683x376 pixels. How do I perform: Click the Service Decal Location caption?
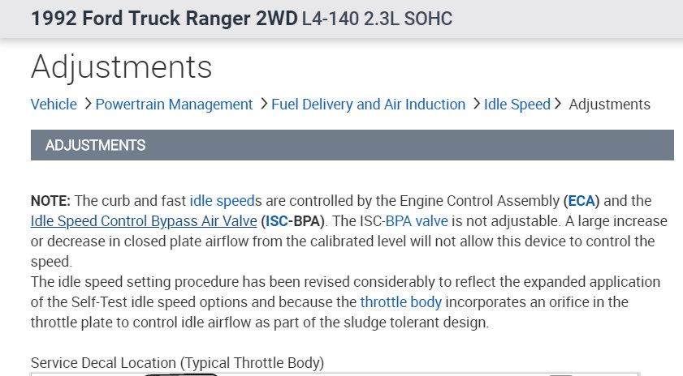178,362
